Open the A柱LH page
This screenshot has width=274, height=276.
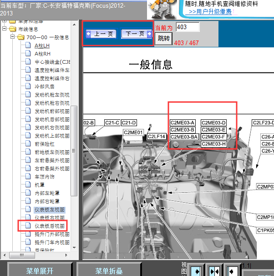[x=42, y=46]
